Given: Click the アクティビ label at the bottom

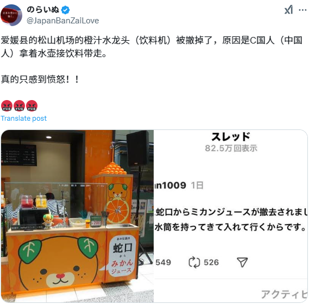Looking at the screenshot, I should 285,294.
